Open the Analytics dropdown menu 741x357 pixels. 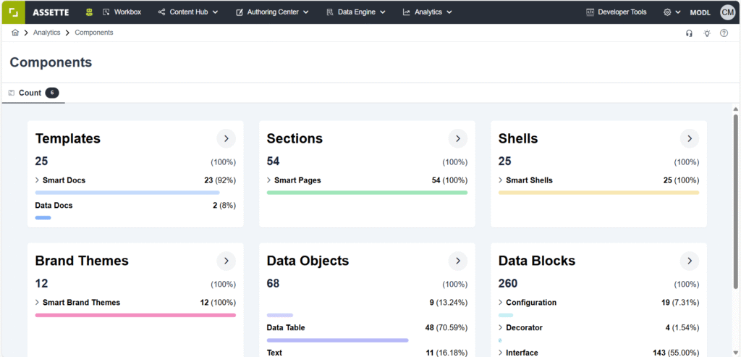point(427,12)
